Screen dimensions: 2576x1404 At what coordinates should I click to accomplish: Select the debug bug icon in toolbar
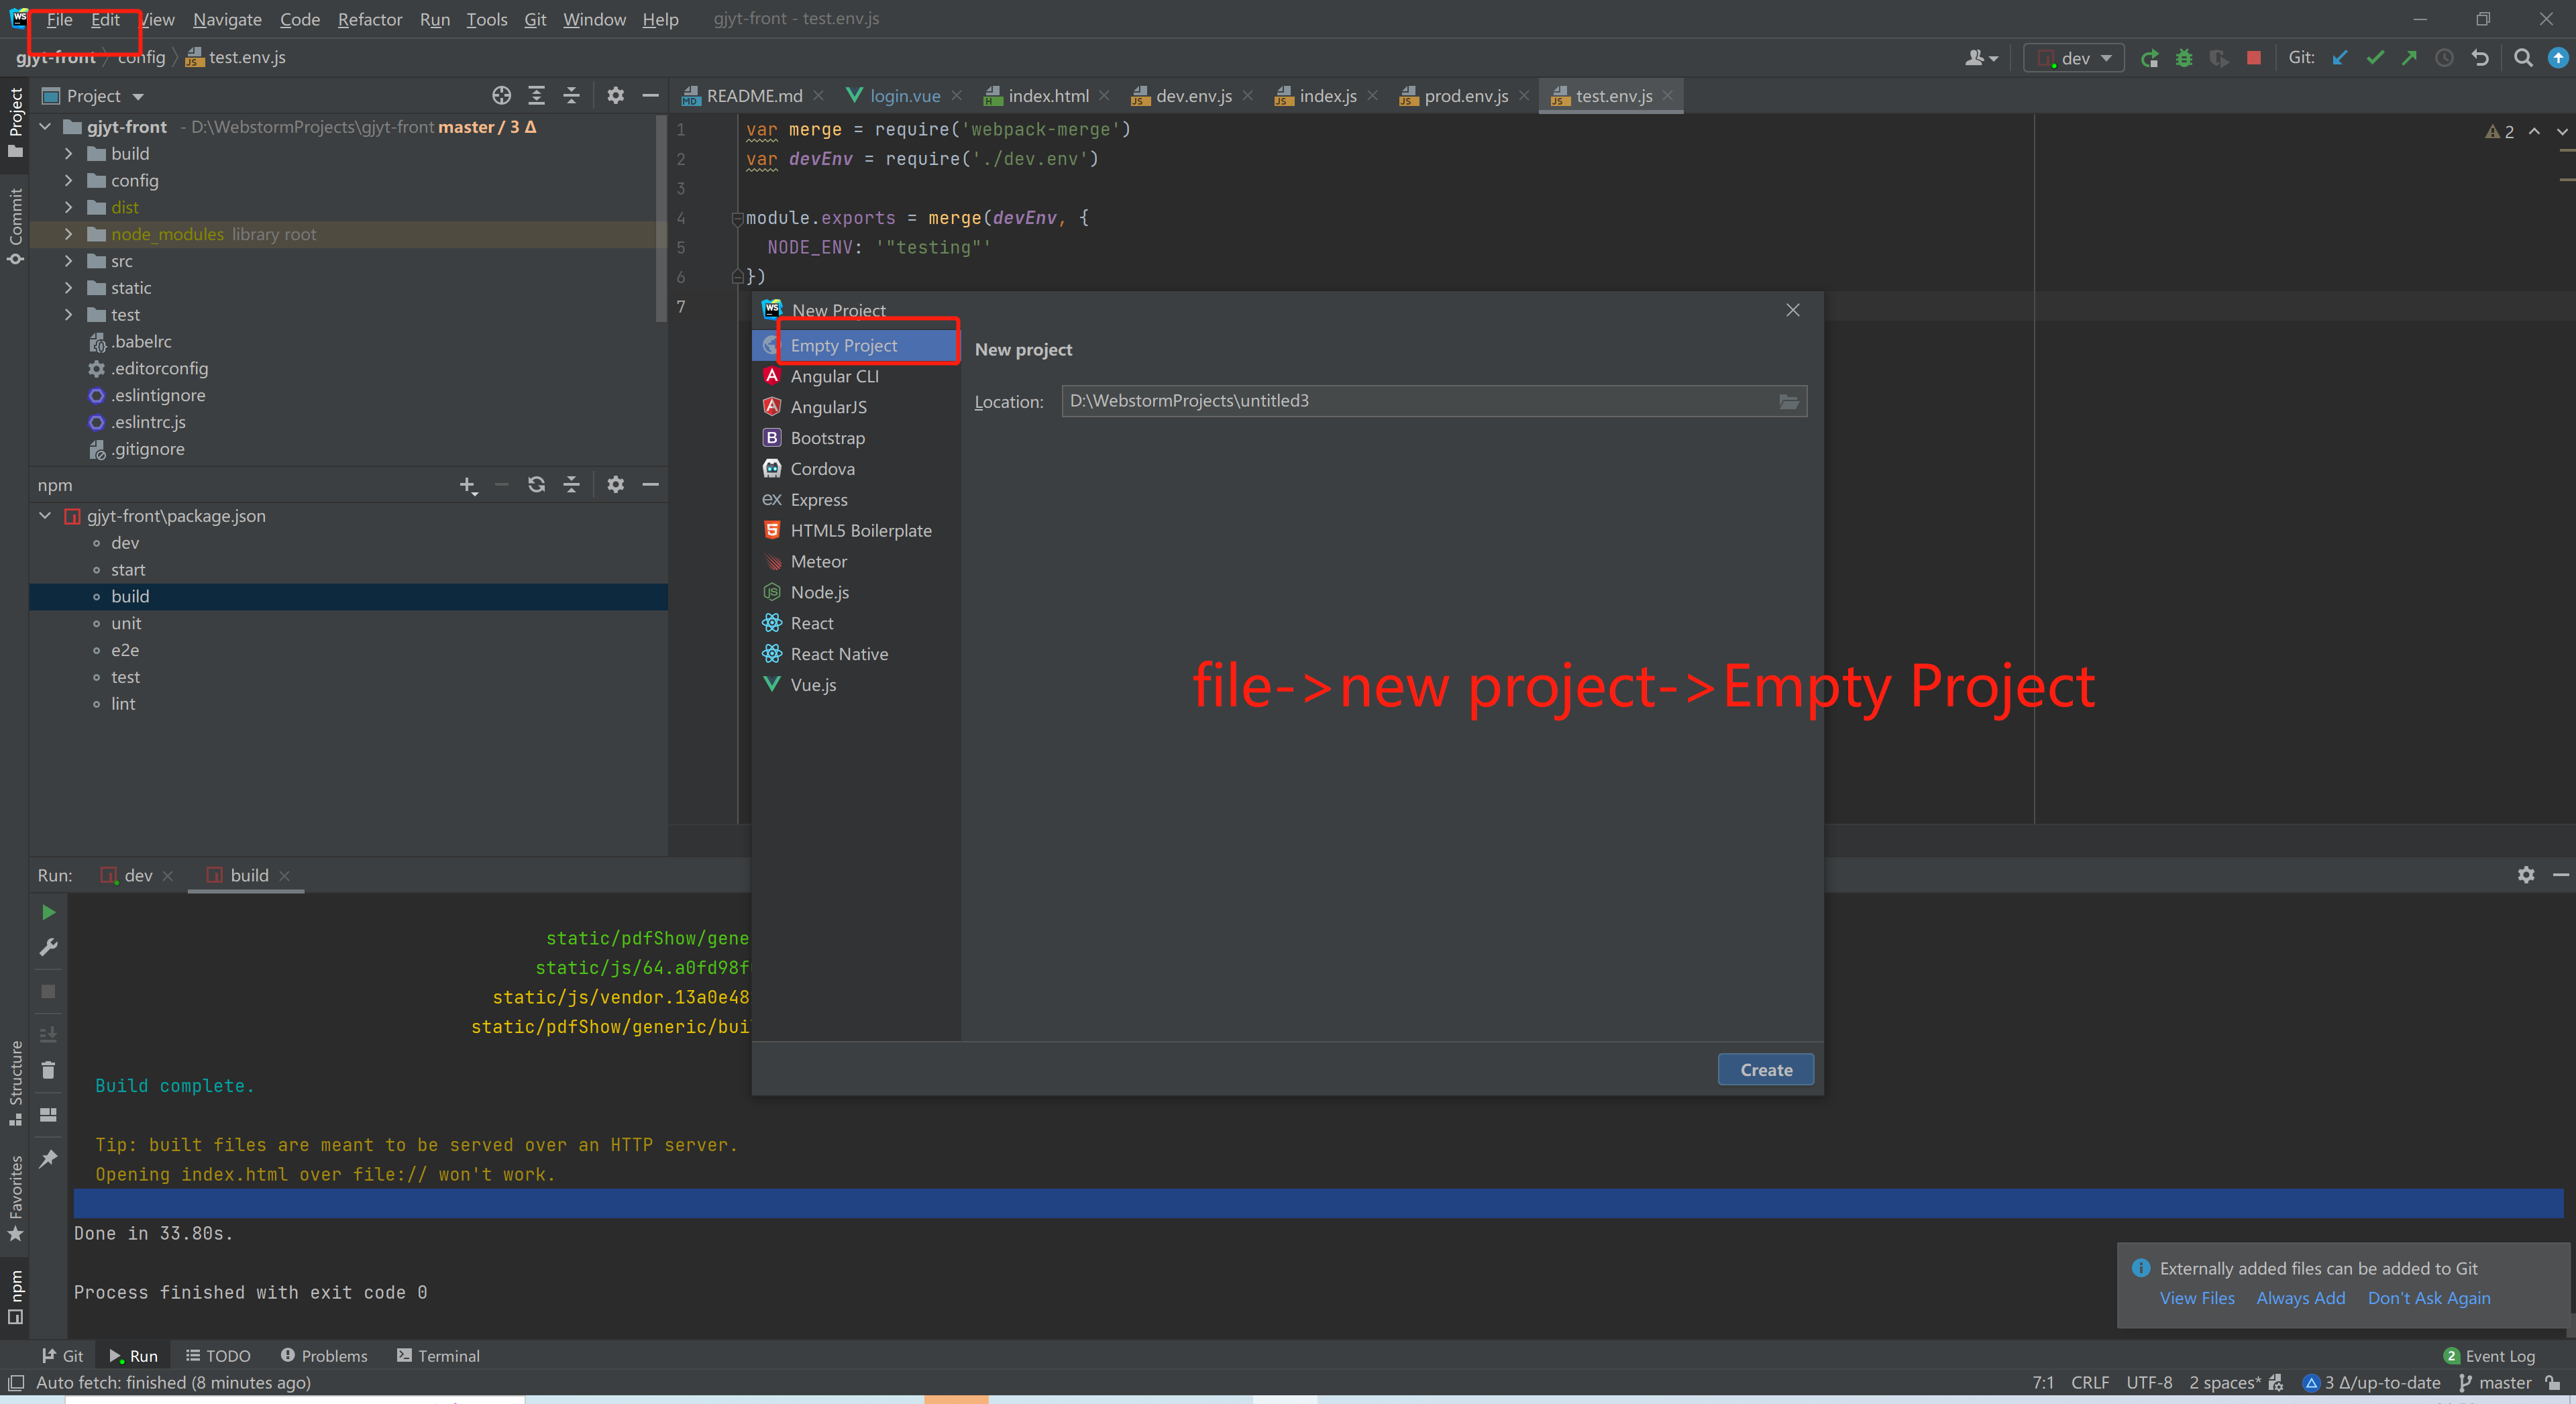click(x=2184, y=58)
